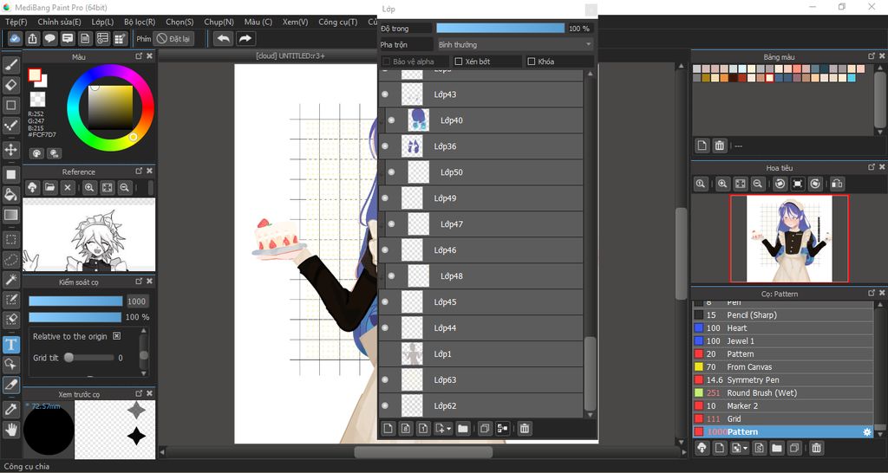Zoom in on the Reference image
This screenshot has height=473, width=888.
(x=89, y=187)
